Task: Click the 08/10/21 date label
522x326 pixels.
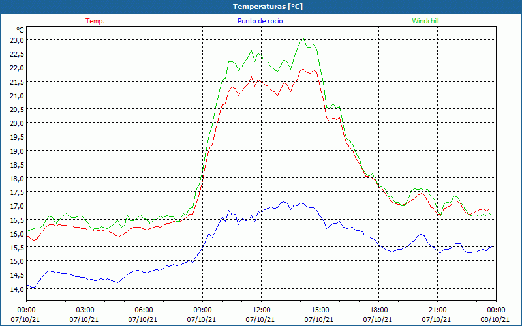Action: coord(496,319)
